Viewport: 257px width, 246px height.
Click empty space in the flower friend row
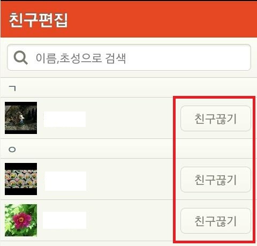tap(130, 220)
